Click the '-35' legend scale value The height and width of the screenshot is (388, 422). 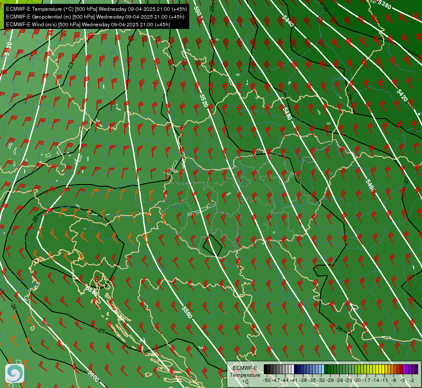click(x=312, y=380)
